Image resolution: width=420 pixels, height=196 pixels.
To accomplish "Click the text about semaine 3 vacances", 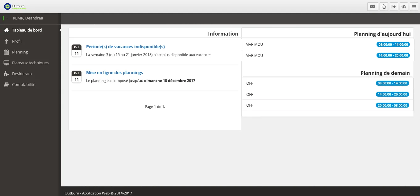I will (x=149, y=55).
